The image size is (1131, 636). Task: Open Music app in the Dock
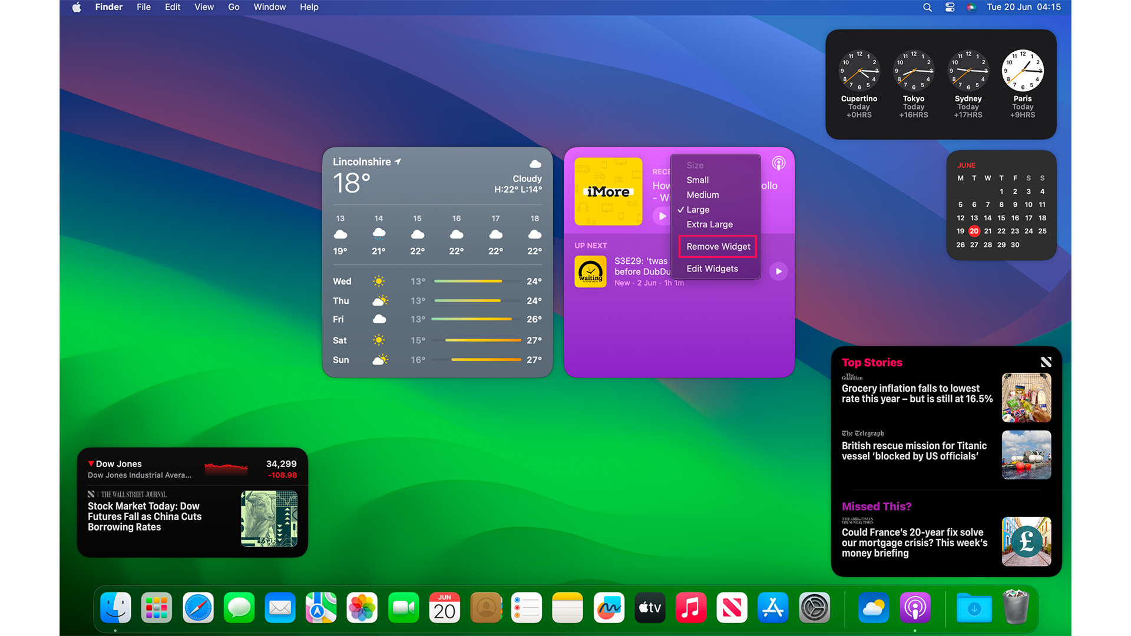click(691, 608)
